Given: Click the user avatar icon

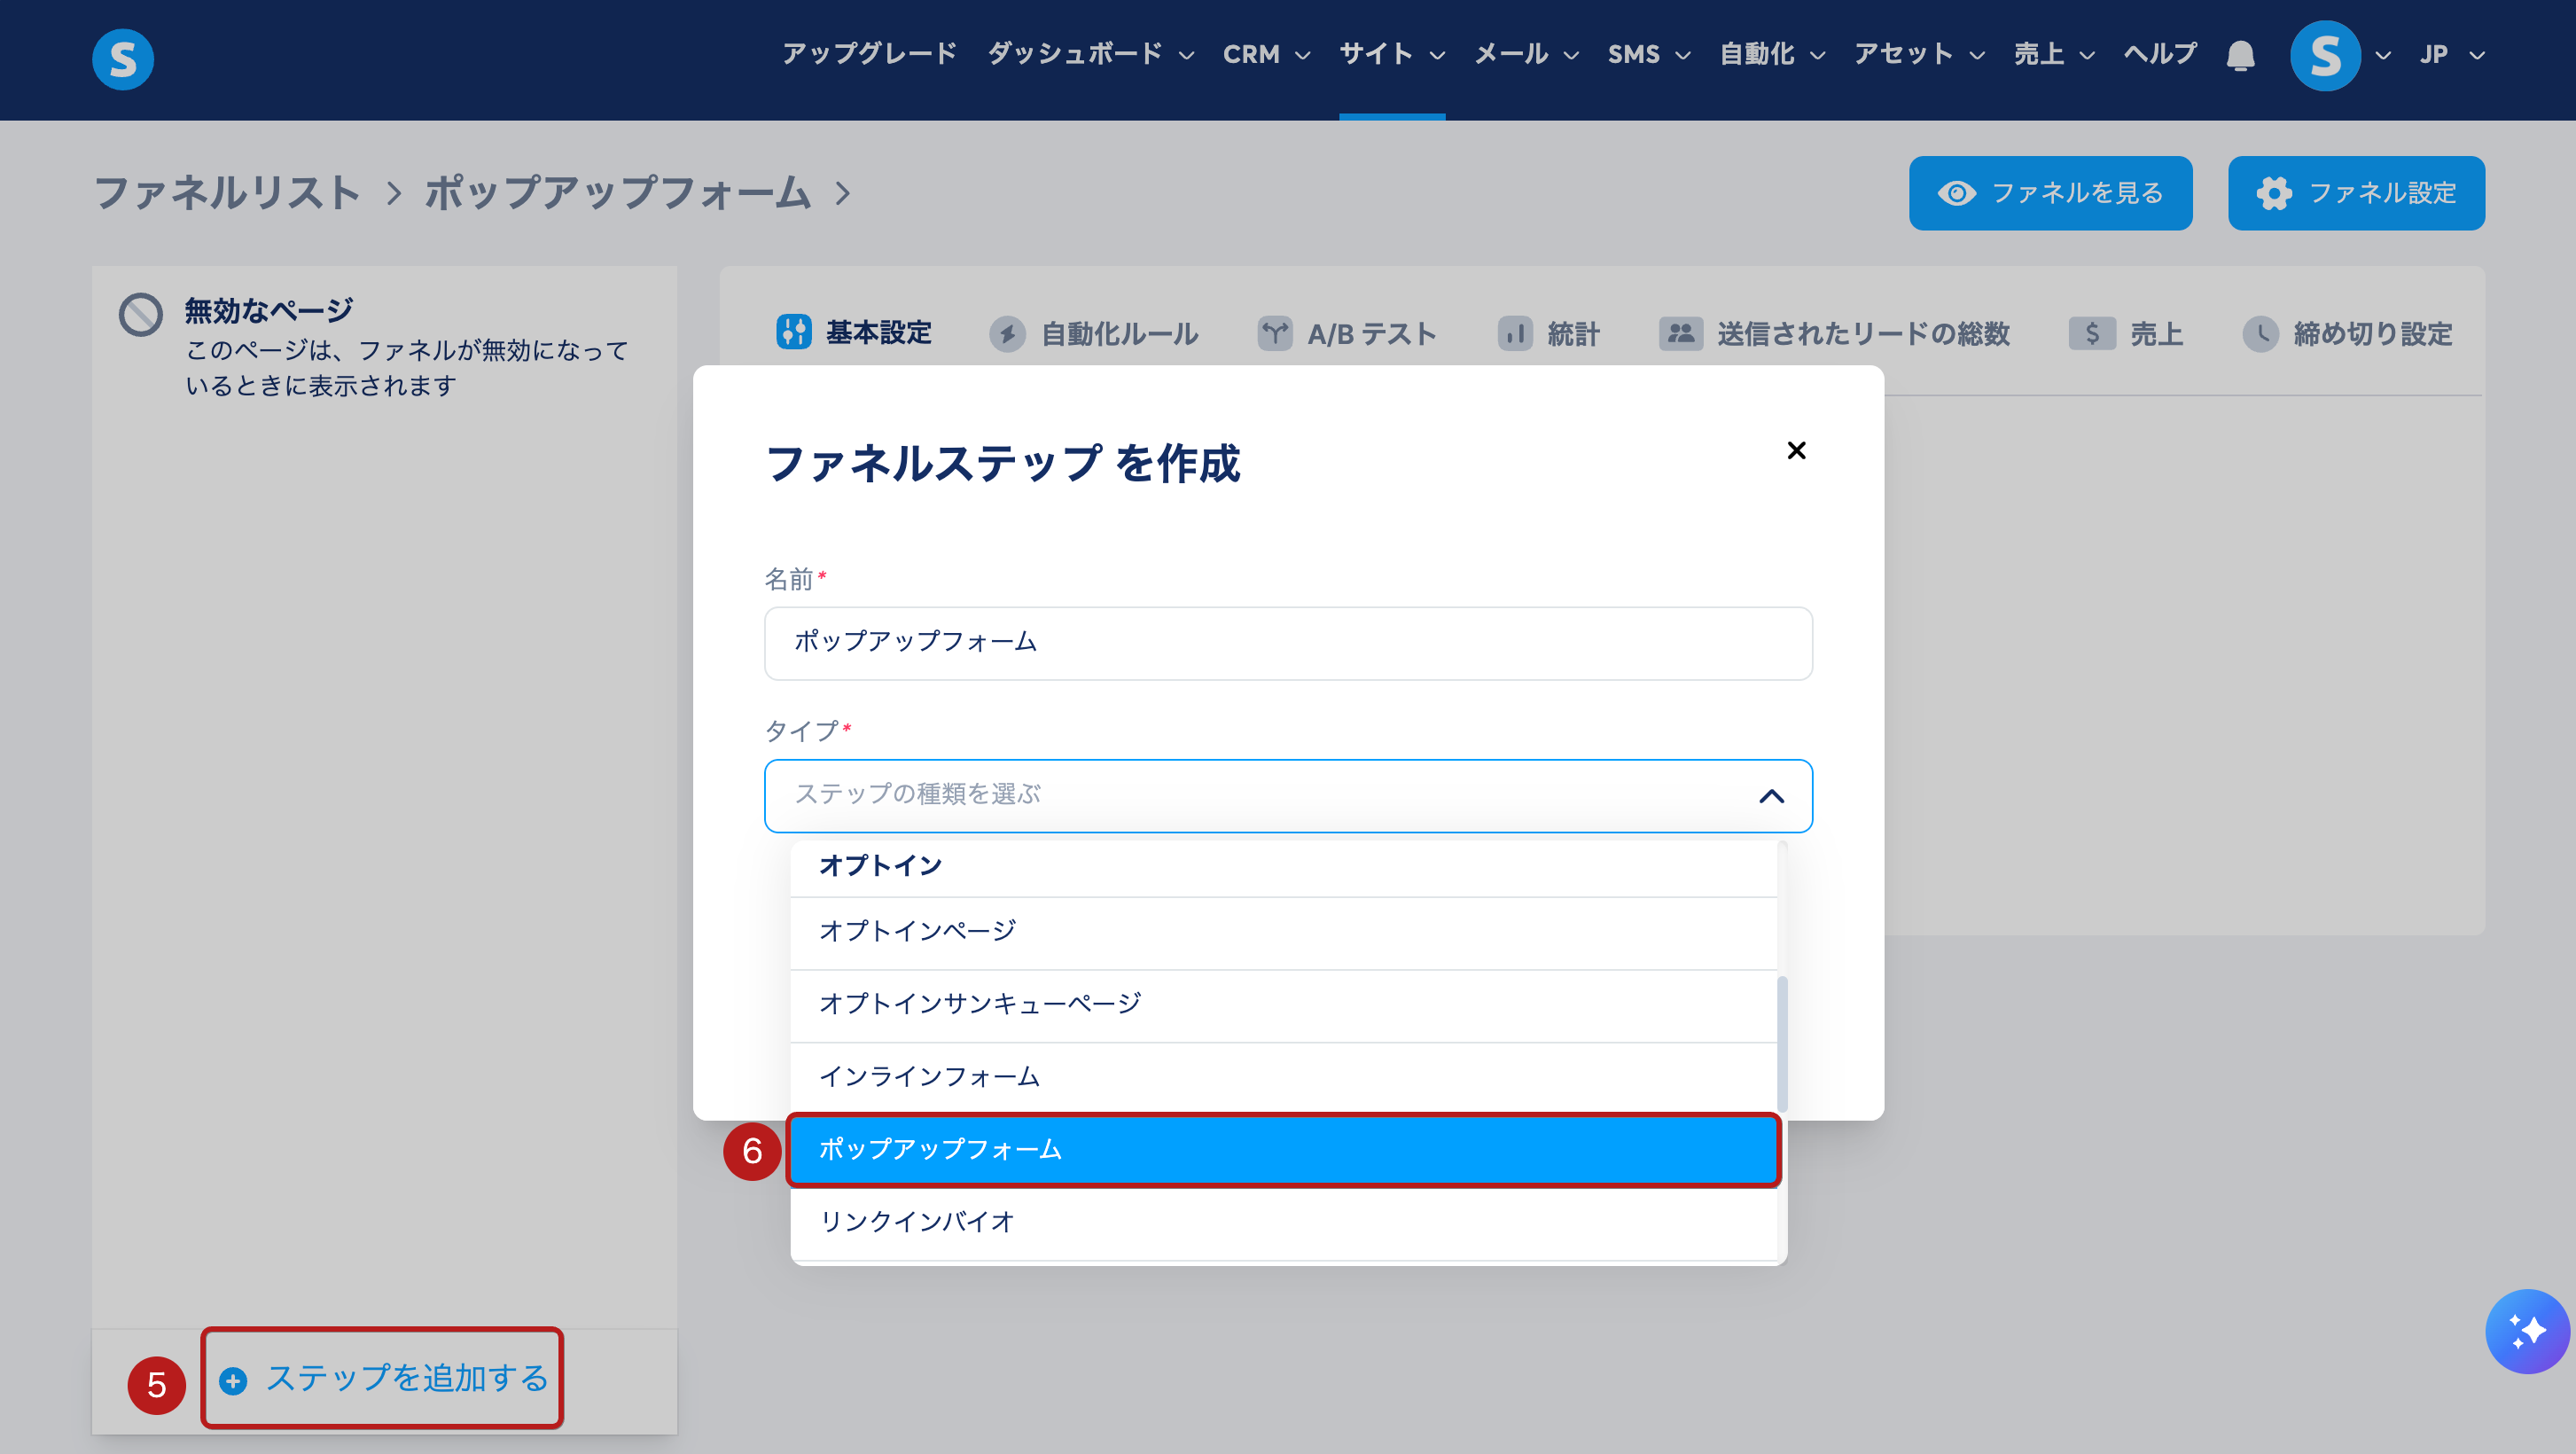Looking at the screenshot, I should 2324,56.
